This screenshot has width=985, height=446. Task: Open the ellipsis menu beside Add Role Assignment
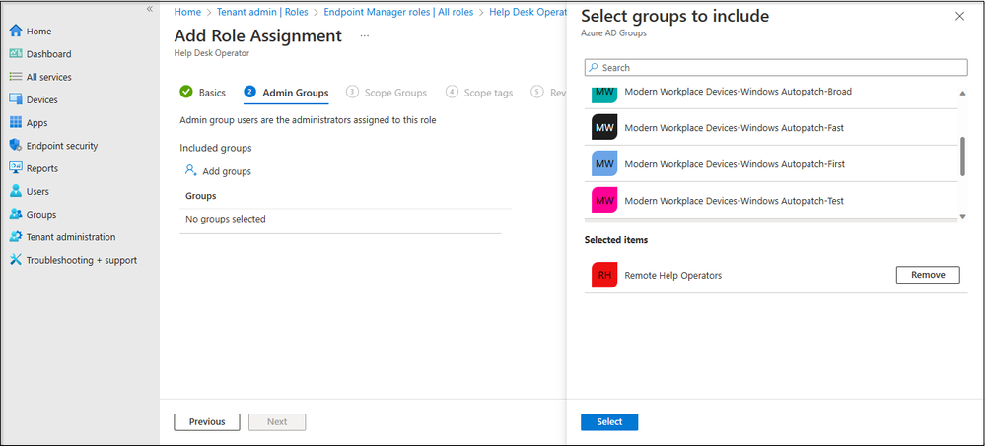pos(365,36)
